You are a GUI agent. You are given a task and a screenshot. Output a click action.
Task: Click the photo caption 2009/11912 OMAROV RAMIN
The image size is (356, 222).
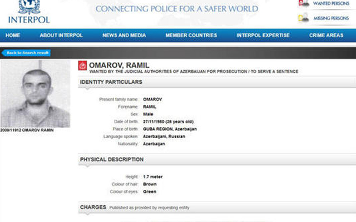tap(27, 130)
